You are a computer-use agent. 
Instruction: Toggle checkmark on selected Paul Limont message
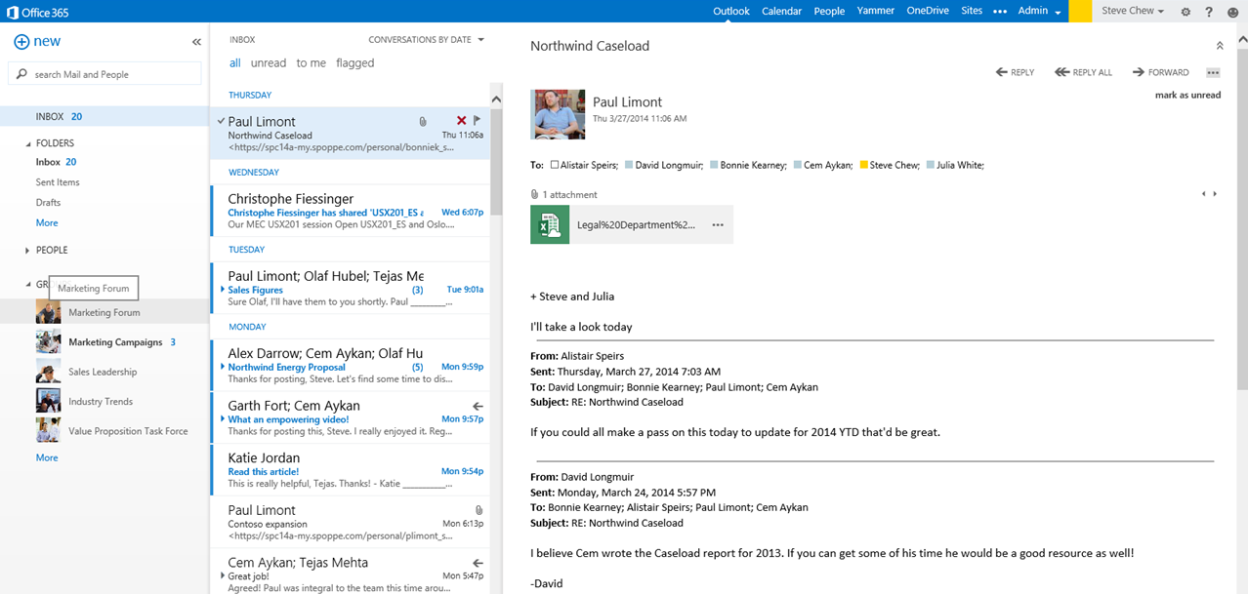pyautogui.click(x=222, y=121)
